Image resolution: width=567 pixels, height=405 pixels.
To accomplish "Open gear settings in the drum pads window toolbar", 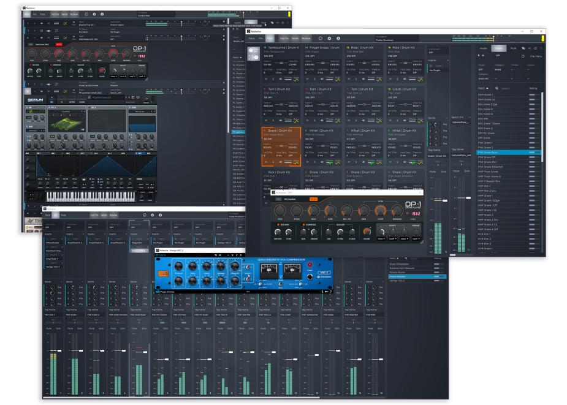I will click(x=329, y=39).
